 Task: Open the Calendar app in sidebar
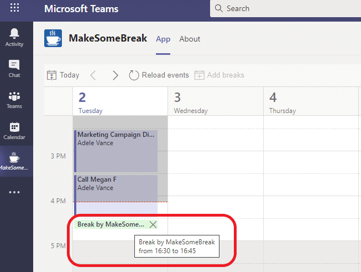click(x=14, y=131)
